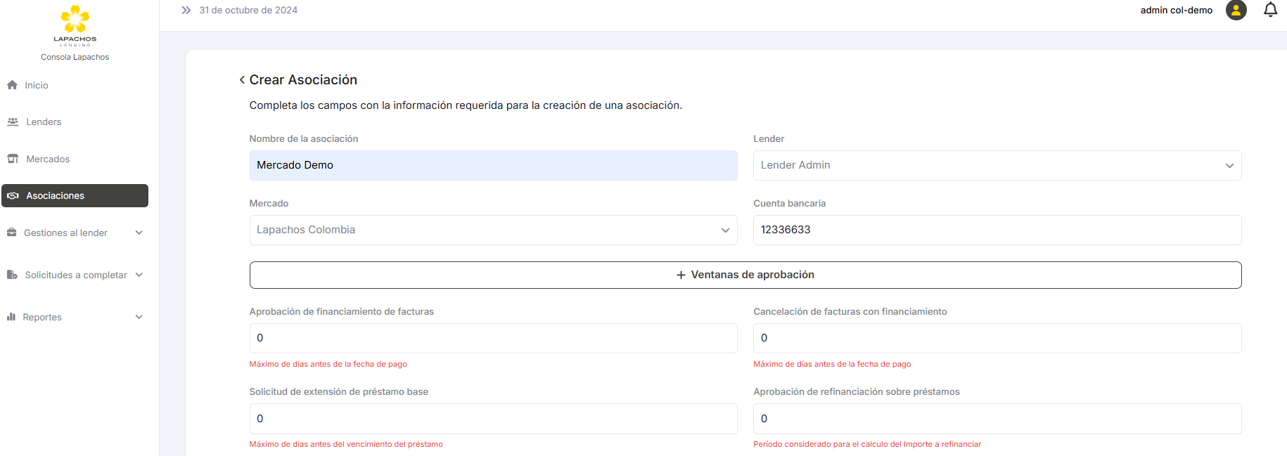The width and height of the screenshot is (1287, 456).
Task: Click the Lapachos Lending logo
Action: point(75,25)
